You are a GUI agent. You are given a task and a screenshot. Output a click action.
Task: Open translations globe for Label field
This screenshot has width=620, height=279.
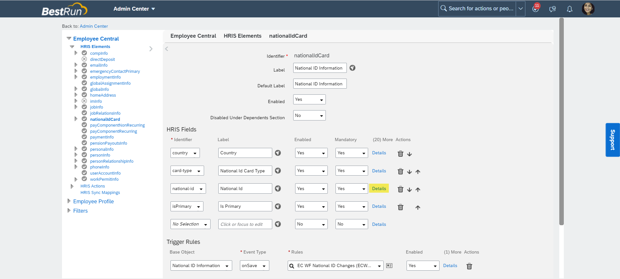[x=352, y=68]
